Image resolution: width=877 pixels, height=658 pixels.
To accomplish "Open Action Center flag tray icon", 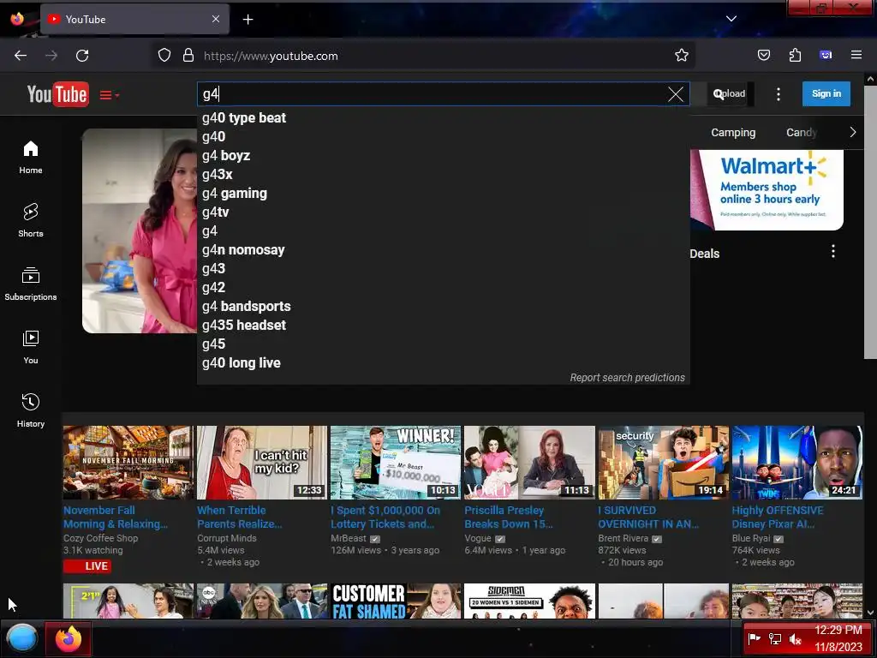I will click(x=754, y=638).
